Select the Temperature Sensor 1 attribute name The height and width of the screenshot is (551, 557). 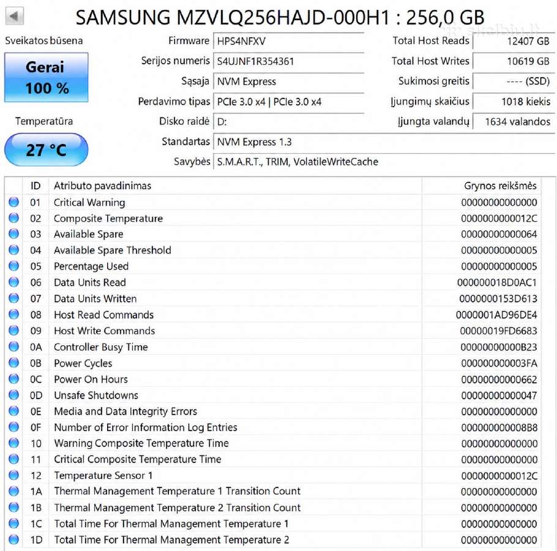pos(103,475)
